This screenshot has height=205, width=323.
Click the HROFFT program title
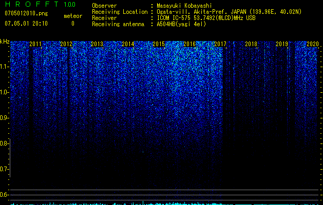[x=32, y=4]
